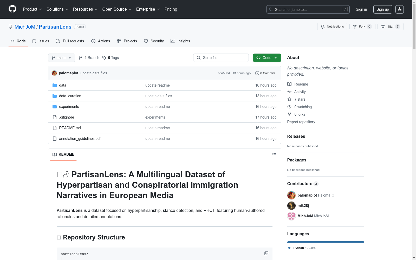Click the watching eye icon
416x260 pixels.
point(289,107)
